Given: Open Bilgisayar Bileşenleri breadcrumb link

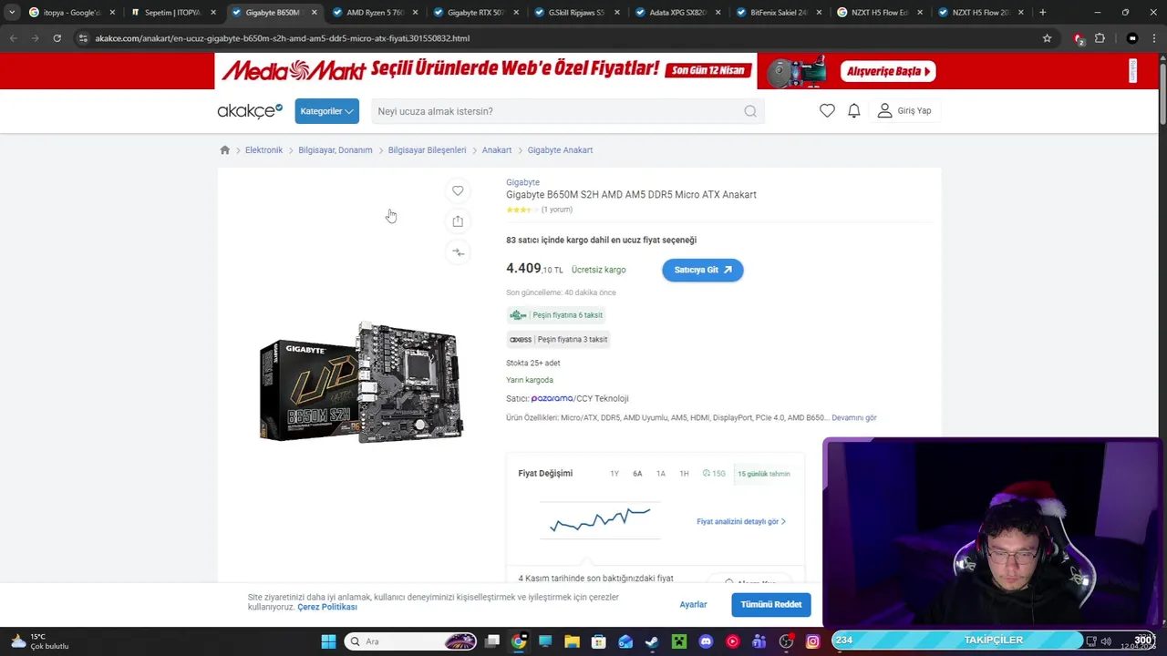Looking at the screenshot, I should 427,149.
